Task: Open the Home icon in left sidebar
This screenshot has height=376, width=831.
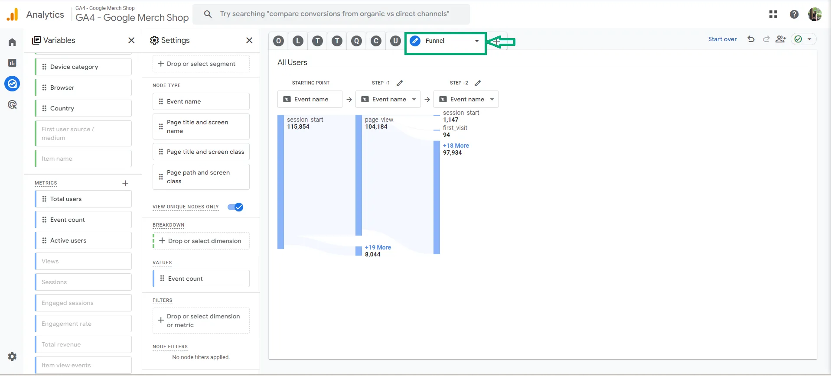Action: [x=12, y=42]
